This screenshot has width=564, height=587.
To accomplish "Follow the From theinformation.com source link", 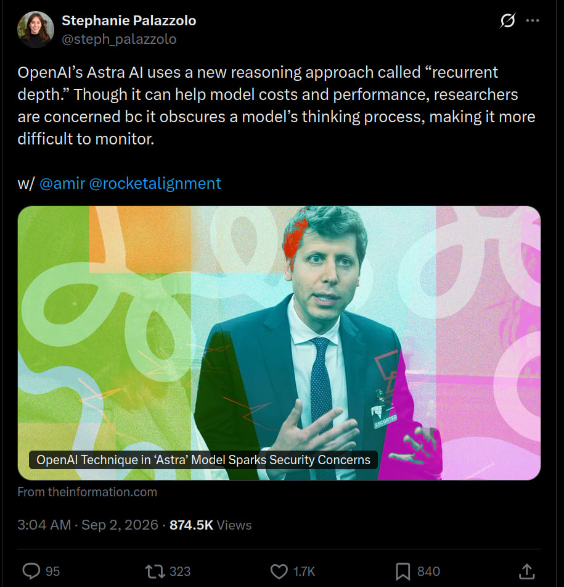I will click(x=87, y=492).
